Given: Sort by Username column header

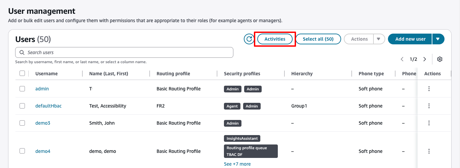Looking at the screenshot, I should point(46,74).
